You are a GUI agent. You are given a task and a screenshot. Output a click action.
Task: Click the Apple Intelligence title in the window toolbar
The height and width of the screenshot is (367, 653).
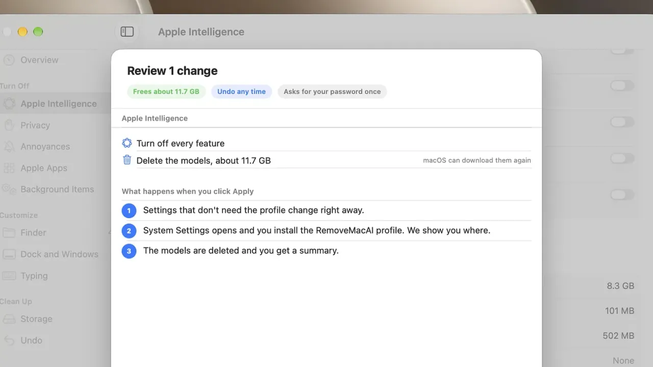pos(201,32)
